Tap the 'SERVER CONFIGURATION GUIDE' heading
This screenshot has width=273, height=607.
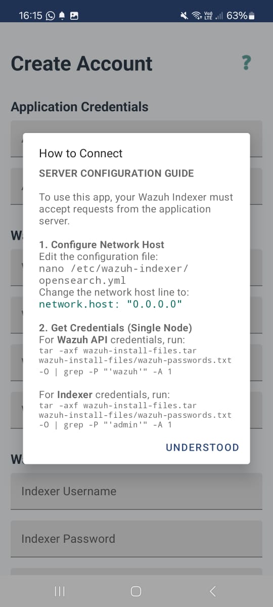(116, 173)
